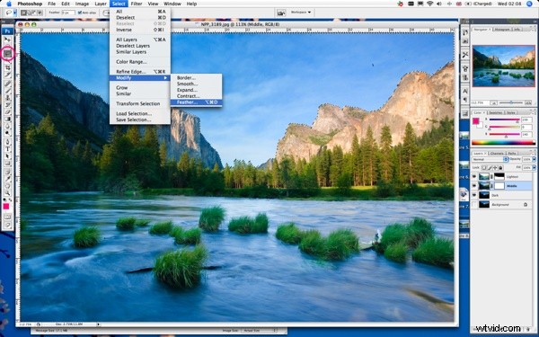Choose Feather from the Modify submenu
The width and height of the screenshot is (539, 337).
tap(196, 102)
